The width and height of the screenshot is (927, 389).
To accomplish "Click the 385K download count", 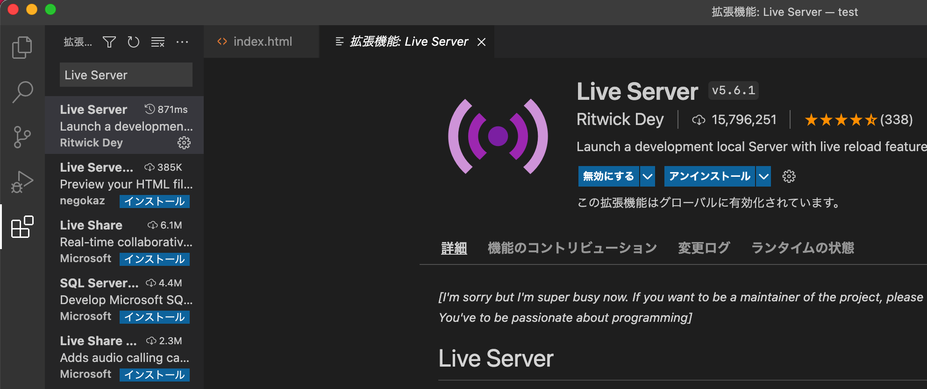I will [x=163, y=167].
